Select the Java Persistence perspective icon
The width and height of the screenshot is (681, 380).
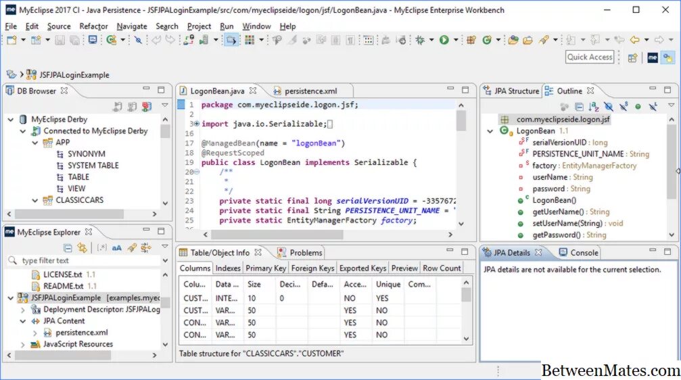coord(668,57)
